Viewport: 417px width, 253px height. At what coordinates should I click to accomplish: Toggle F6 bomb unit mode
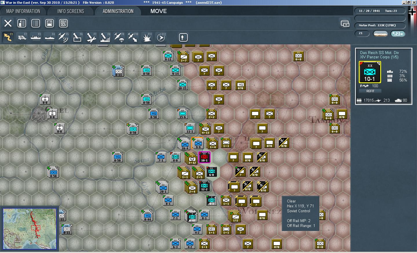[x=77, y=37]
